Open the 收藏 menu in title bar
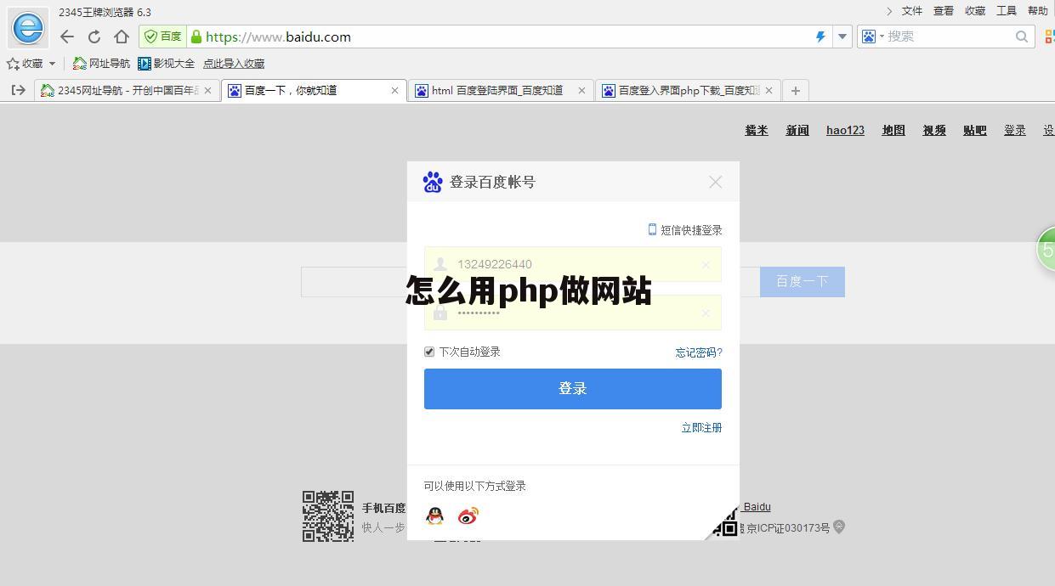The width and height of the screenshot is (1055, 586). click(975, 11)
